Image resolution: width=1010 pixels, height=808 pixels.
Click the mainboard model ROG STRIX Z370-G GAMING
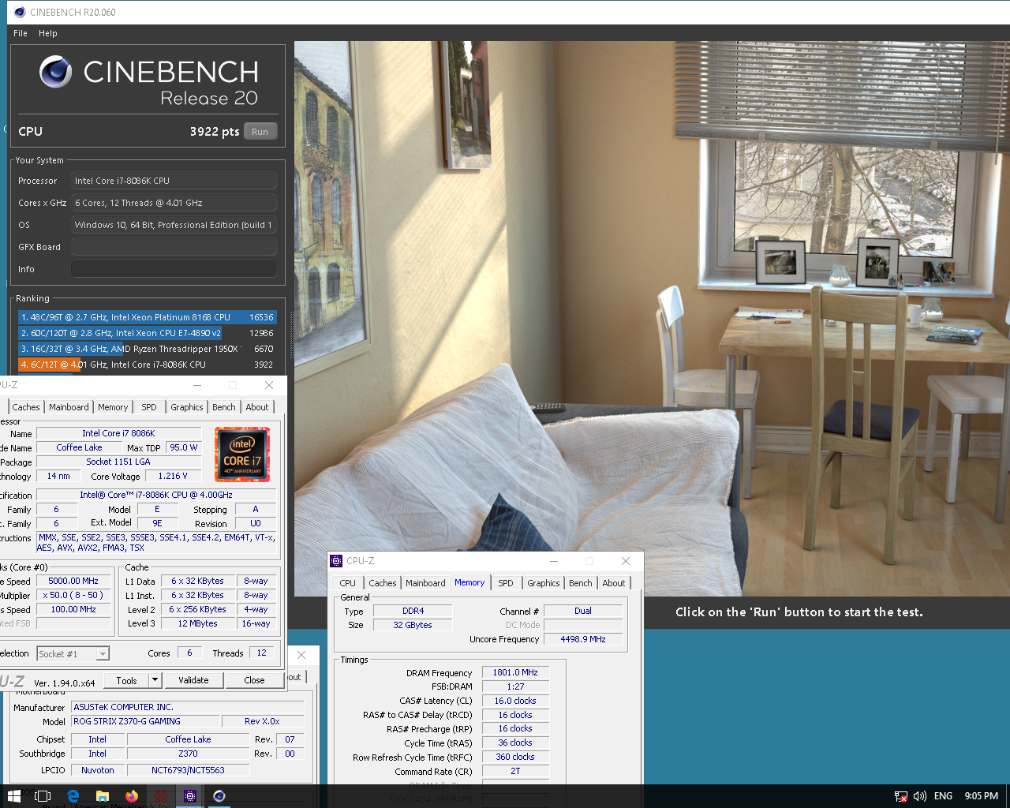tap(145, 721)
